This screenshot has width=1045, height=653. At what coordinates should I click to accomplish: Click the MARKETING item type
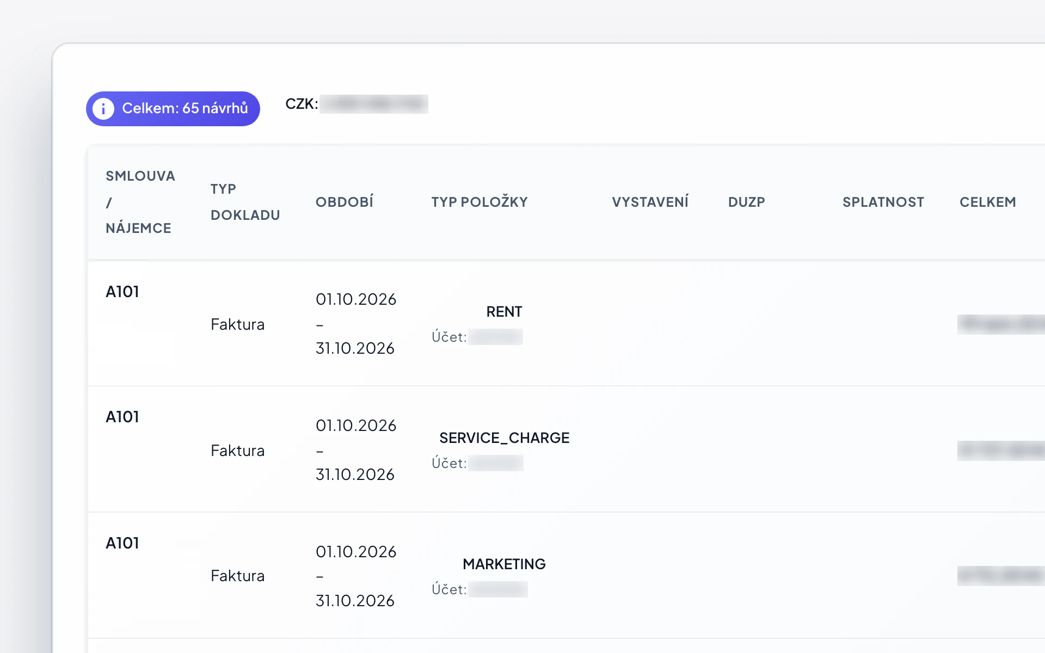pyautogui.click(x=504, y=564)
